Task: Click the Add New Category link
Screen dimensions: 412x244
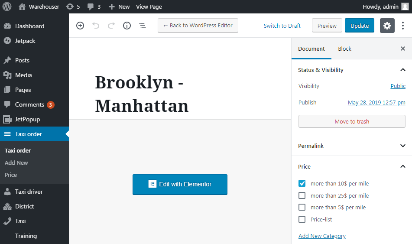Action: pyautogui.click(x=322, y=236)
